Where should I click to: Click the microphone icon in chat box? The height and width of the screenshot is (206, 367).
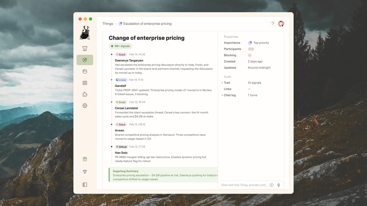click(x=279, y=185)
